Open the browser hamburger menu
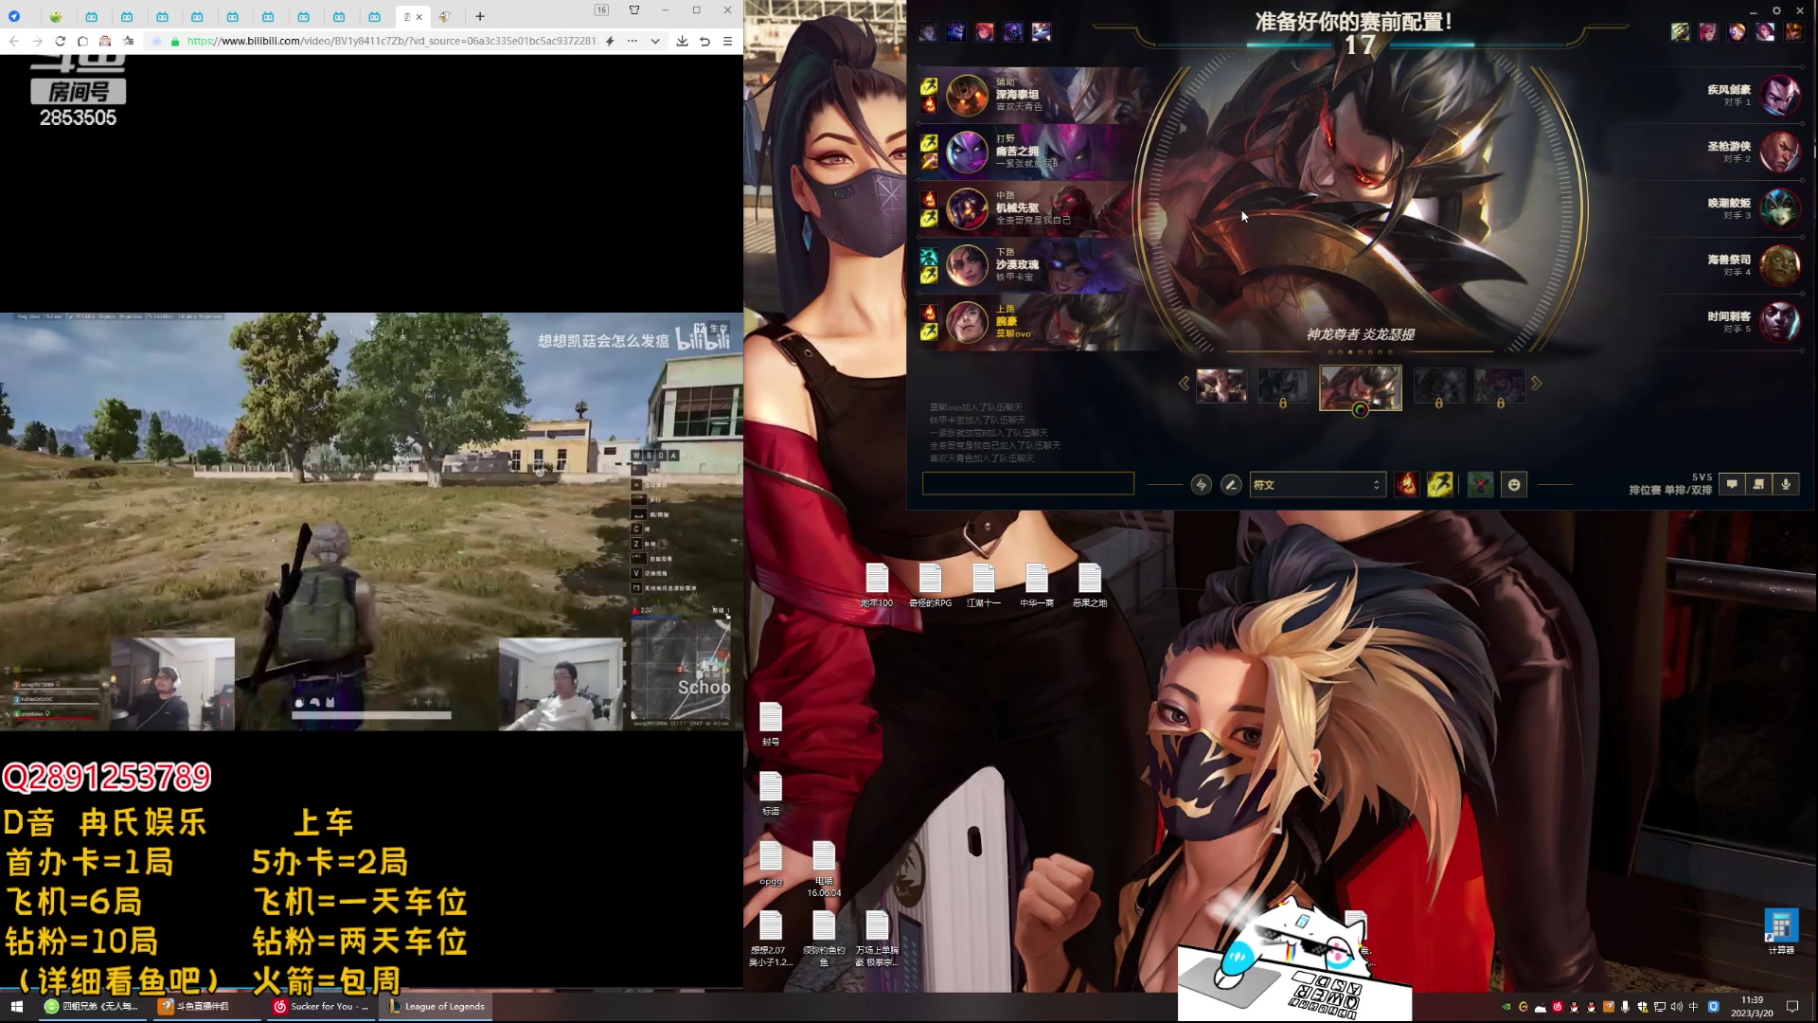Image resolution: width=1818 pixels, height=1023 pixels. pyautogui.click(x=728, y=41)
